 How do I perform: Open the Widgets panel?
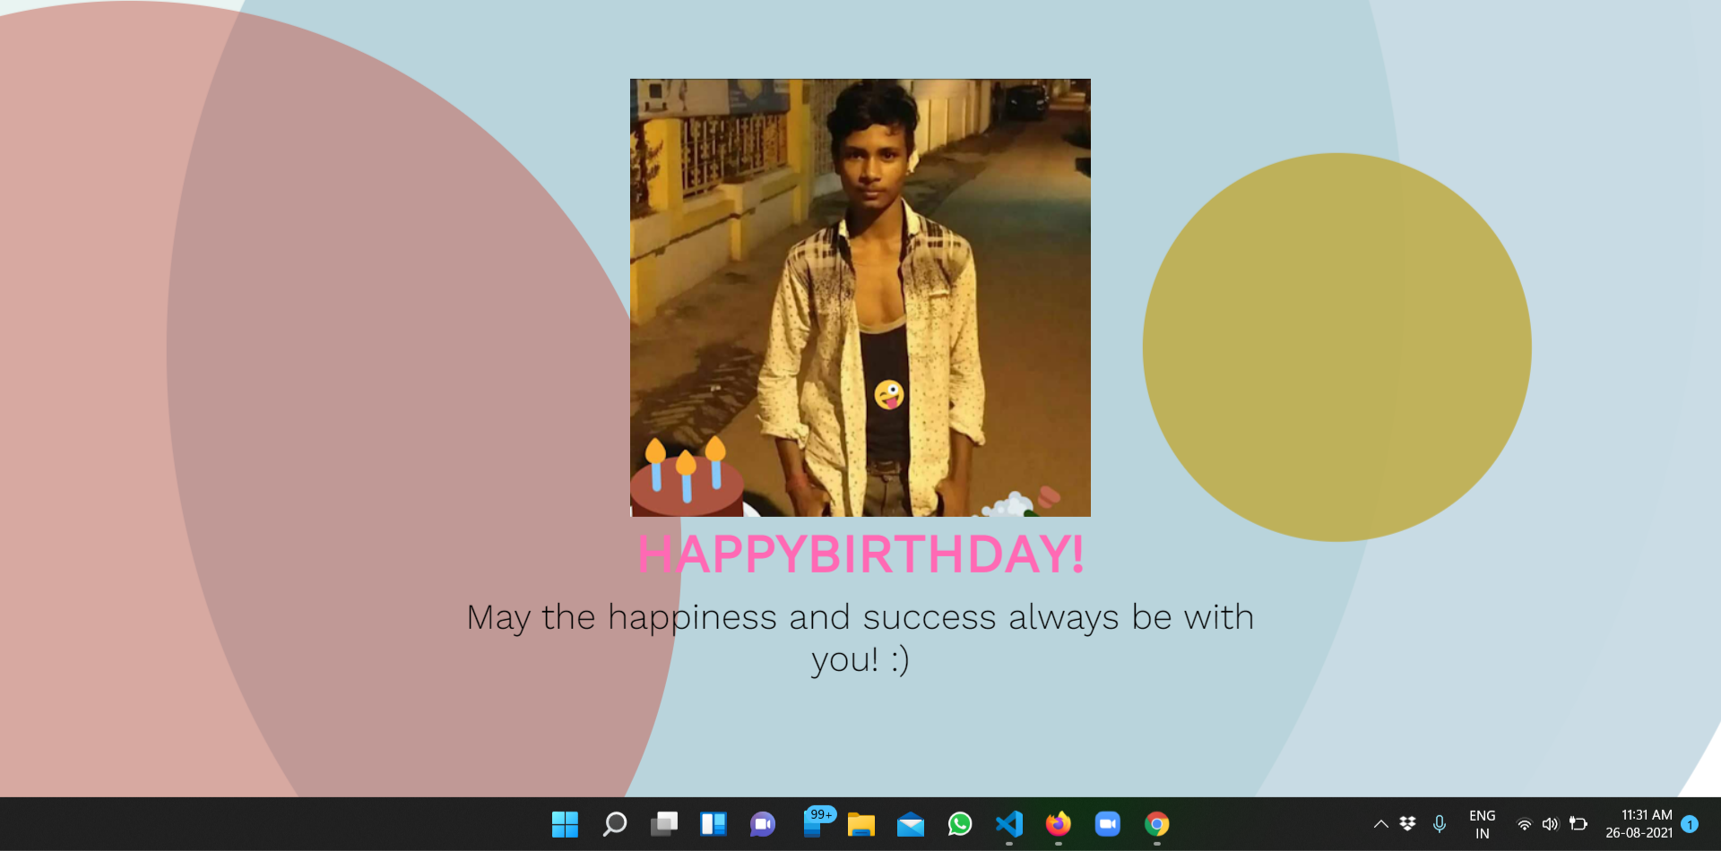click(713, 824)
